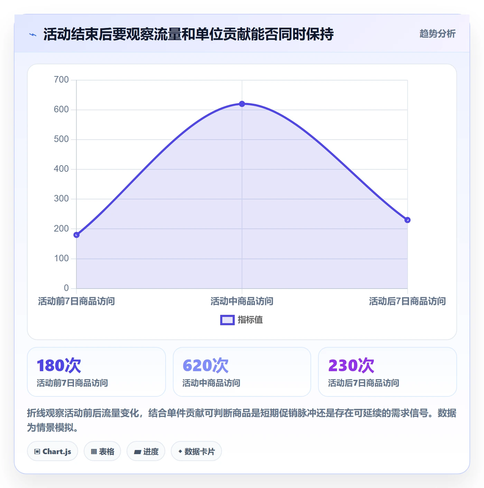Click the 数据卡片 tag
Viewport: 484px width, 488px height.
(x=196, y=451)
